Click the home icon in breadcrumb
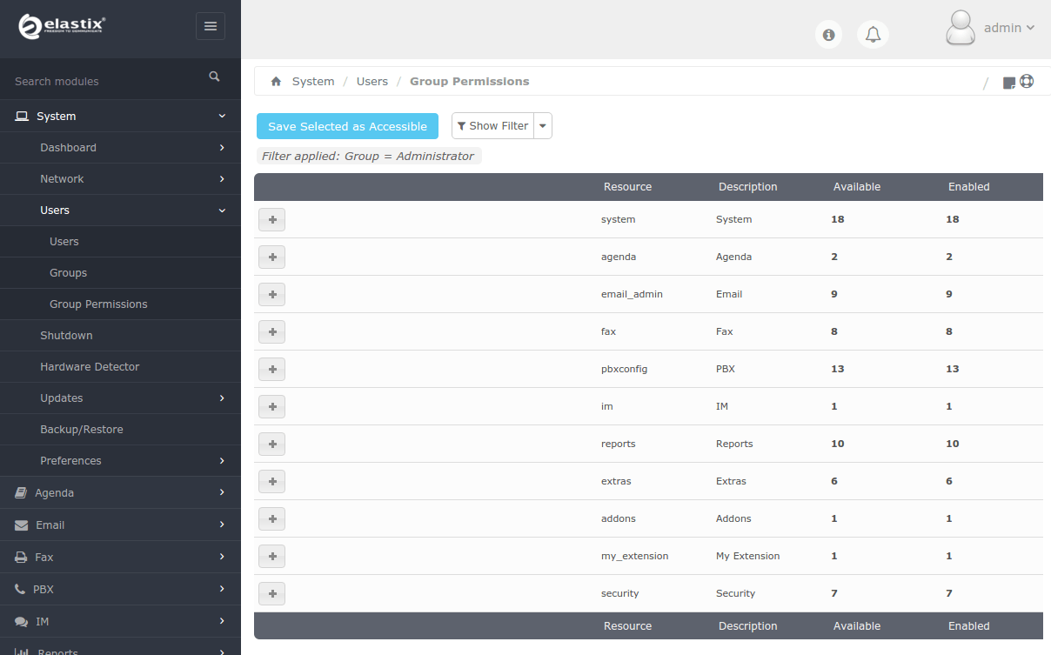This screenshot has height=655, width=1051. 276,82
